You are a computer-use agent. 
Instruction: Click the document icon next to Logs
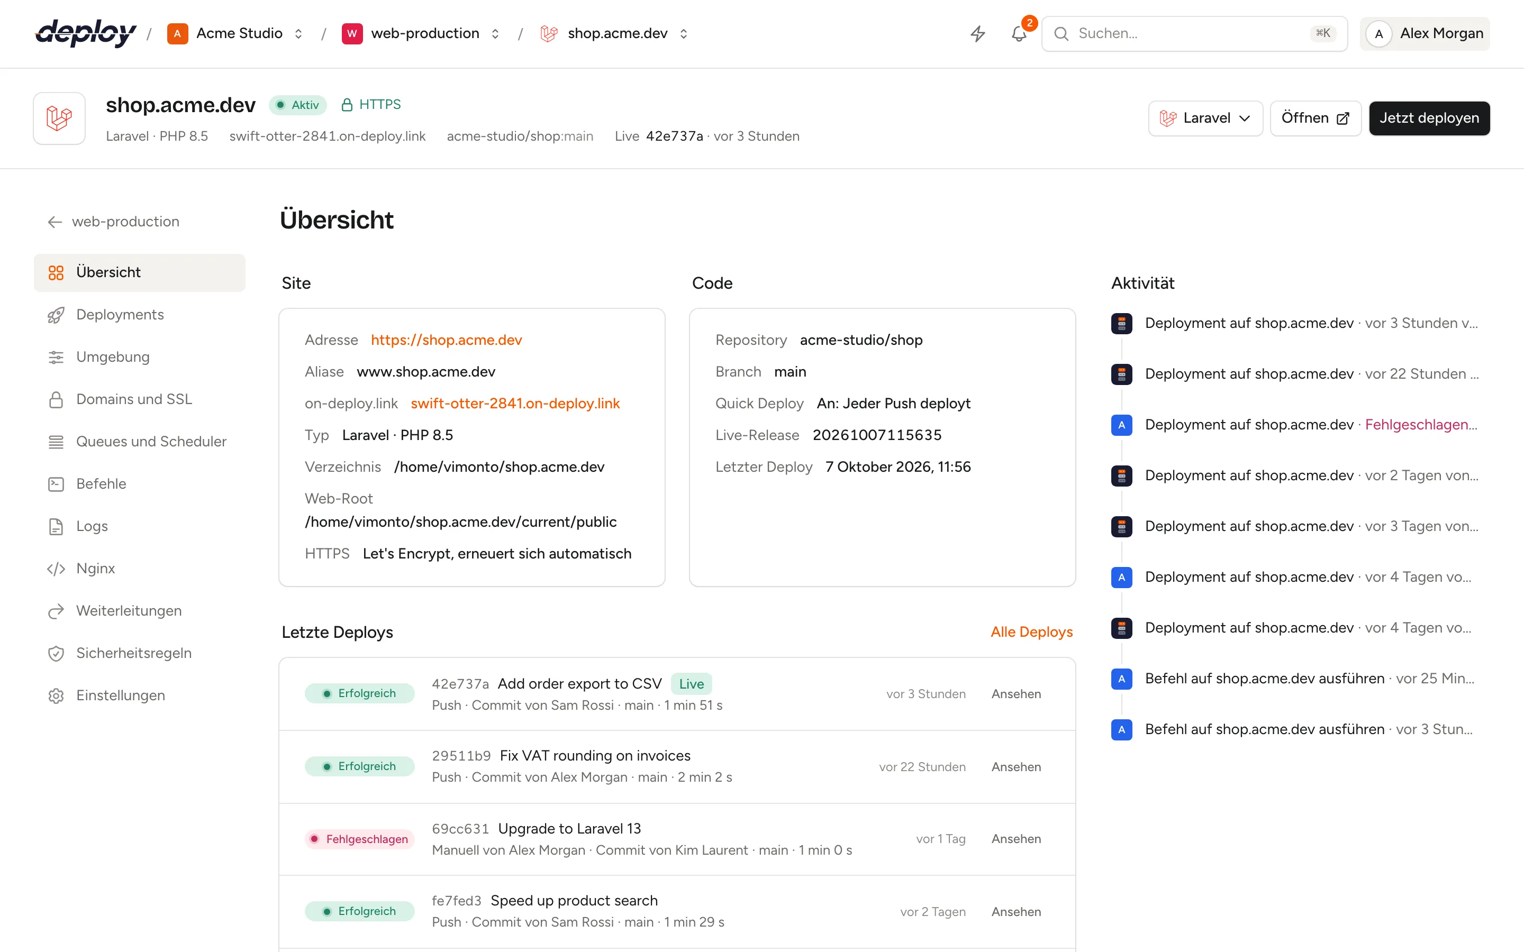(56, 526)
